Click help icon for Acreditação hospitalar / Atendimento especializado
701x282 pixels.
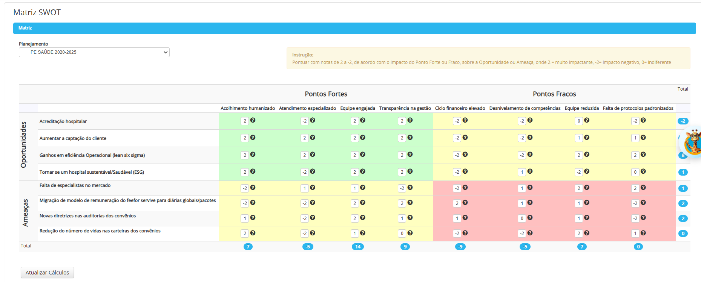(313, 120)
